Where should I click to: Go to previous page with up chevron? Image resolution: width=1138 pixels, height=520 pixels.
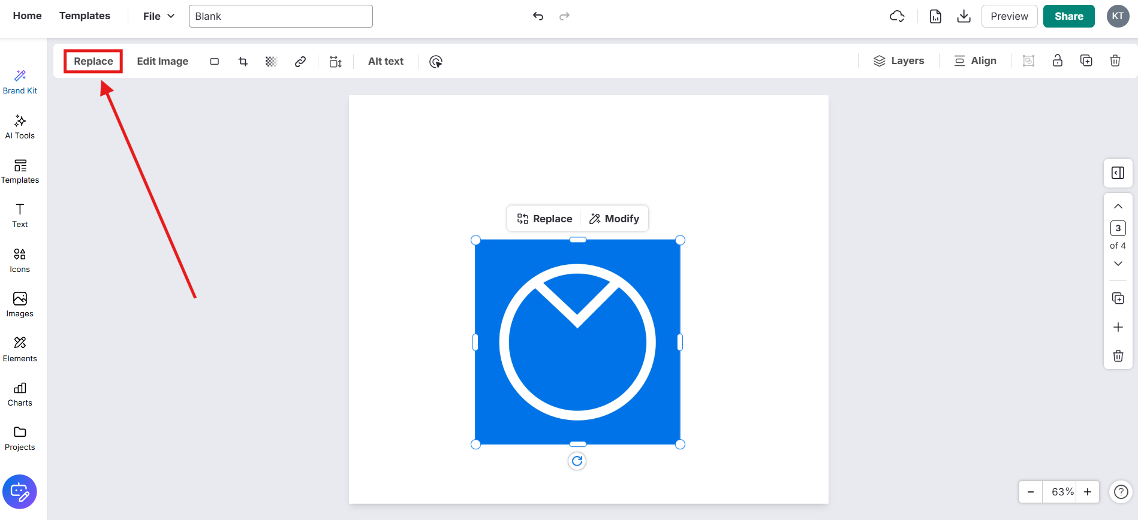[1118, 206]
